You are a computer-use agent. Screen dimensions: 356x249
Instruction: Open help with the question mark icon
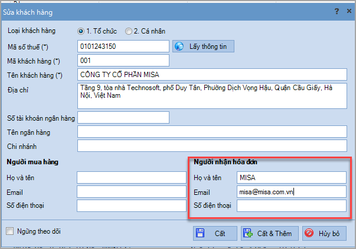337,11
